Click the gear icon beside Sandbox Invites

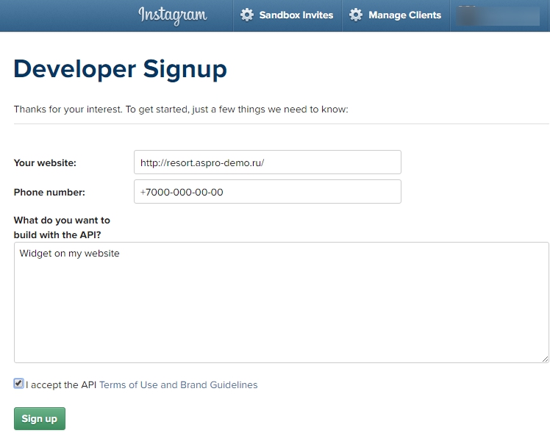click(247, 15)
